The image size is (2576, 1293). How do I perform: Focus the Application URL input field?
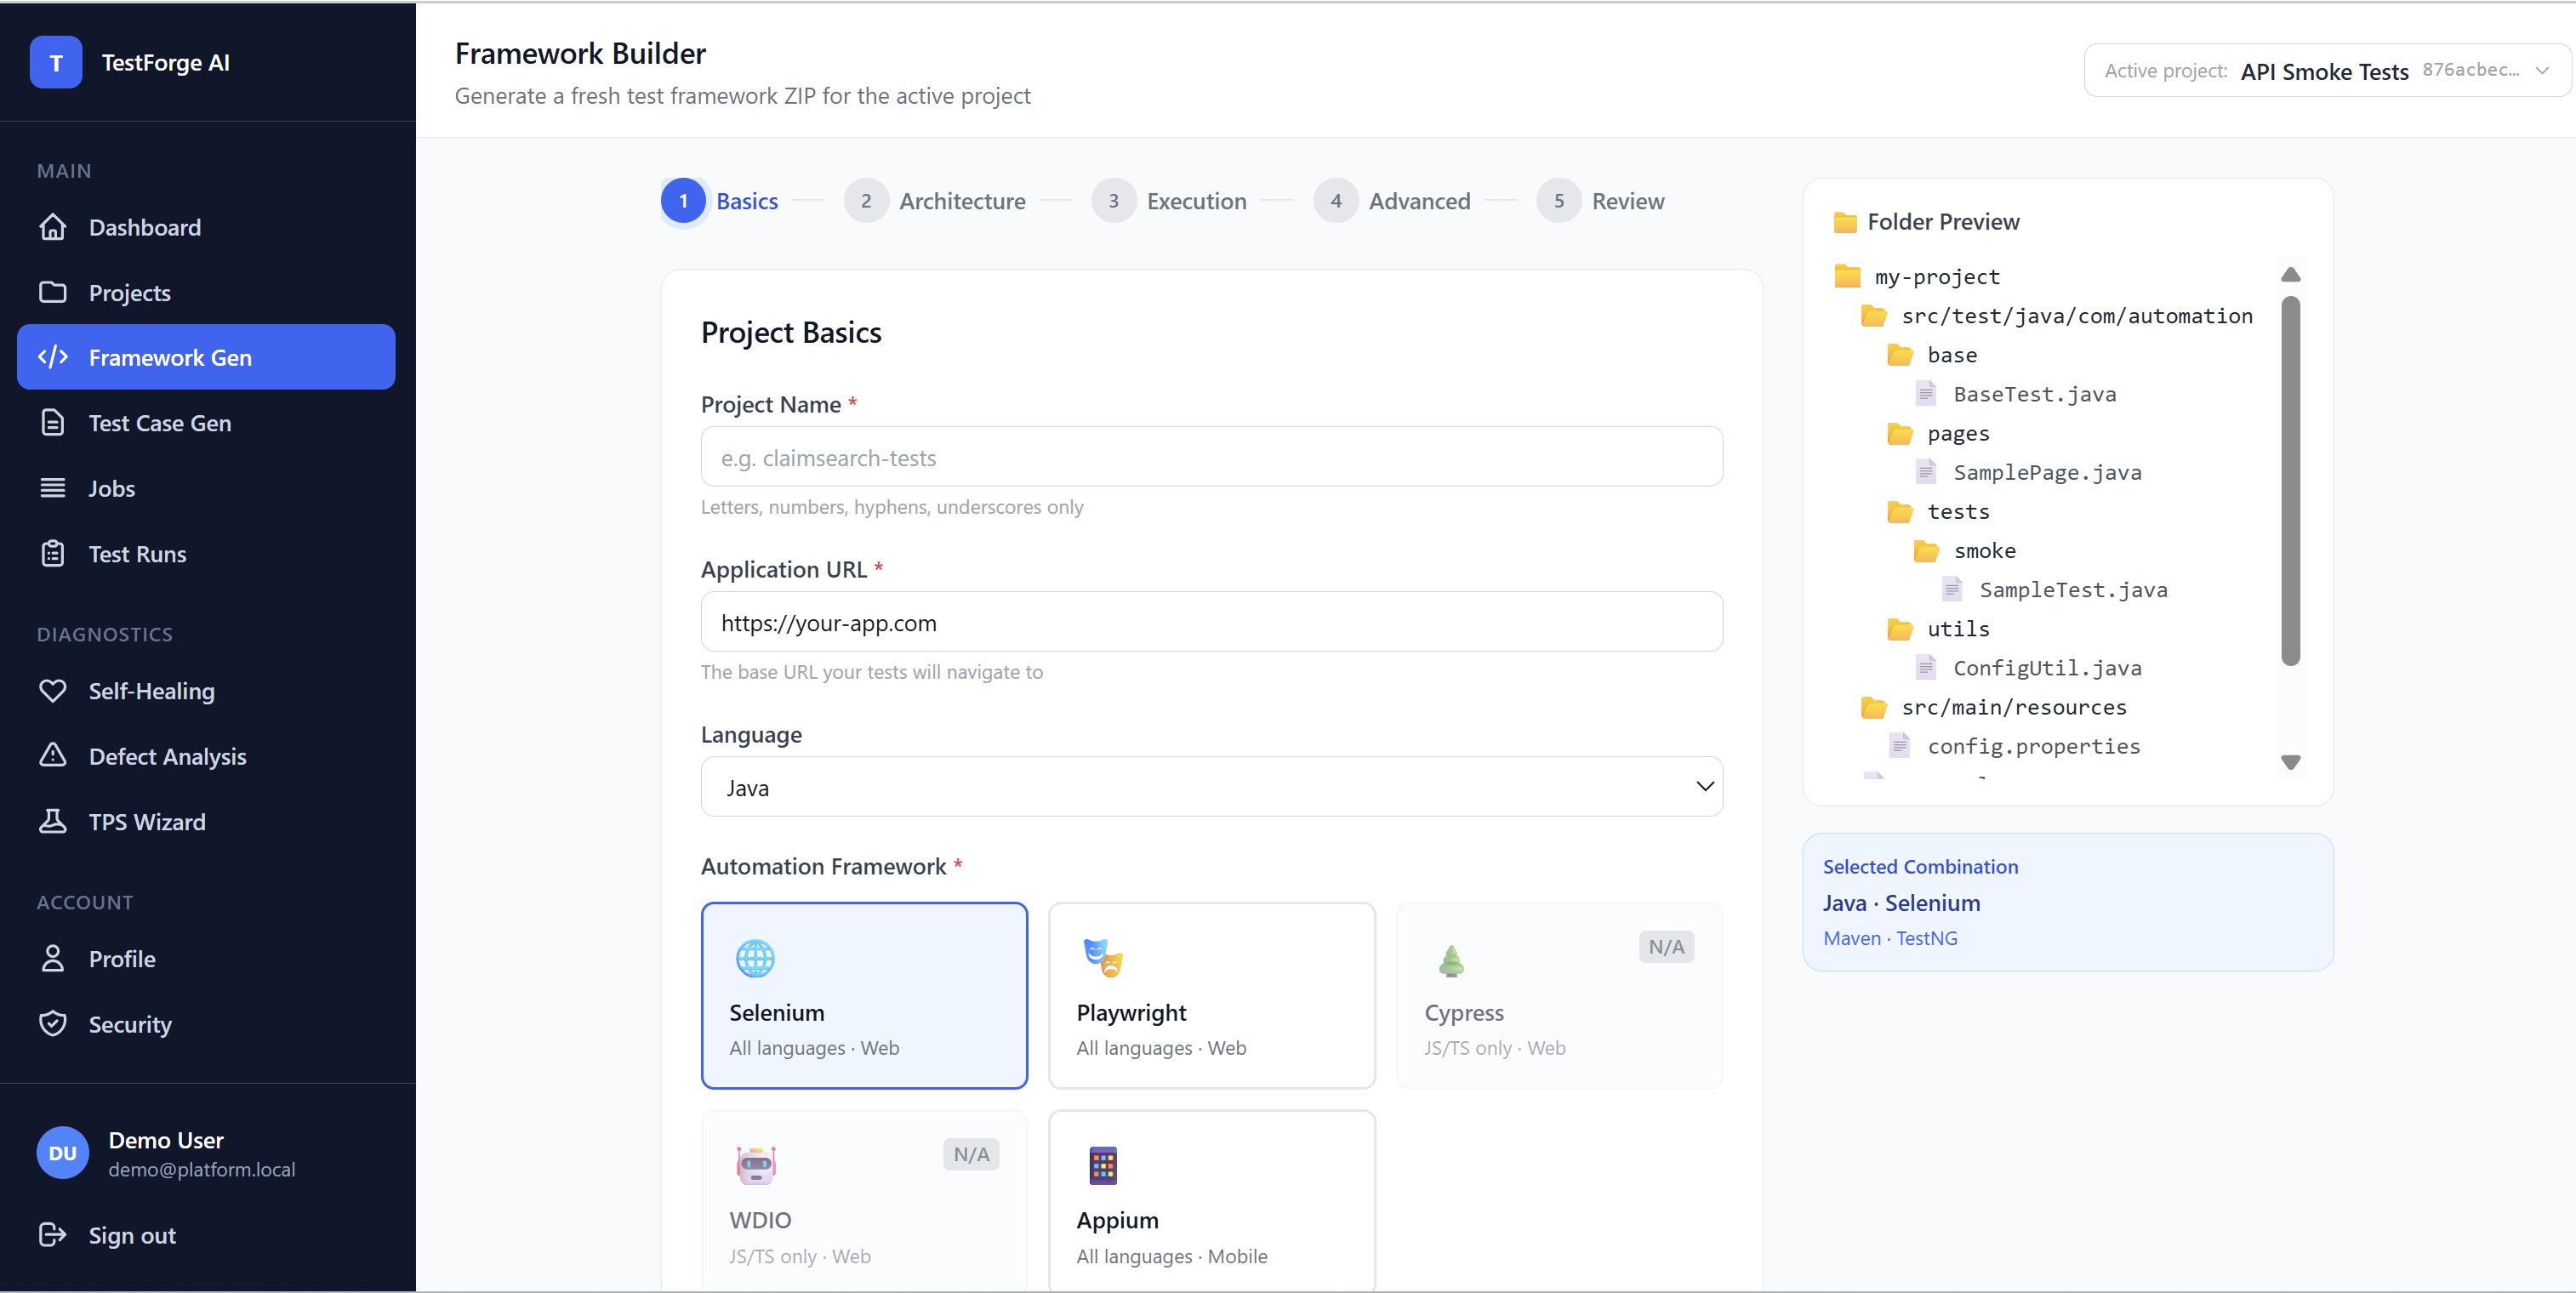[1212, 622]
